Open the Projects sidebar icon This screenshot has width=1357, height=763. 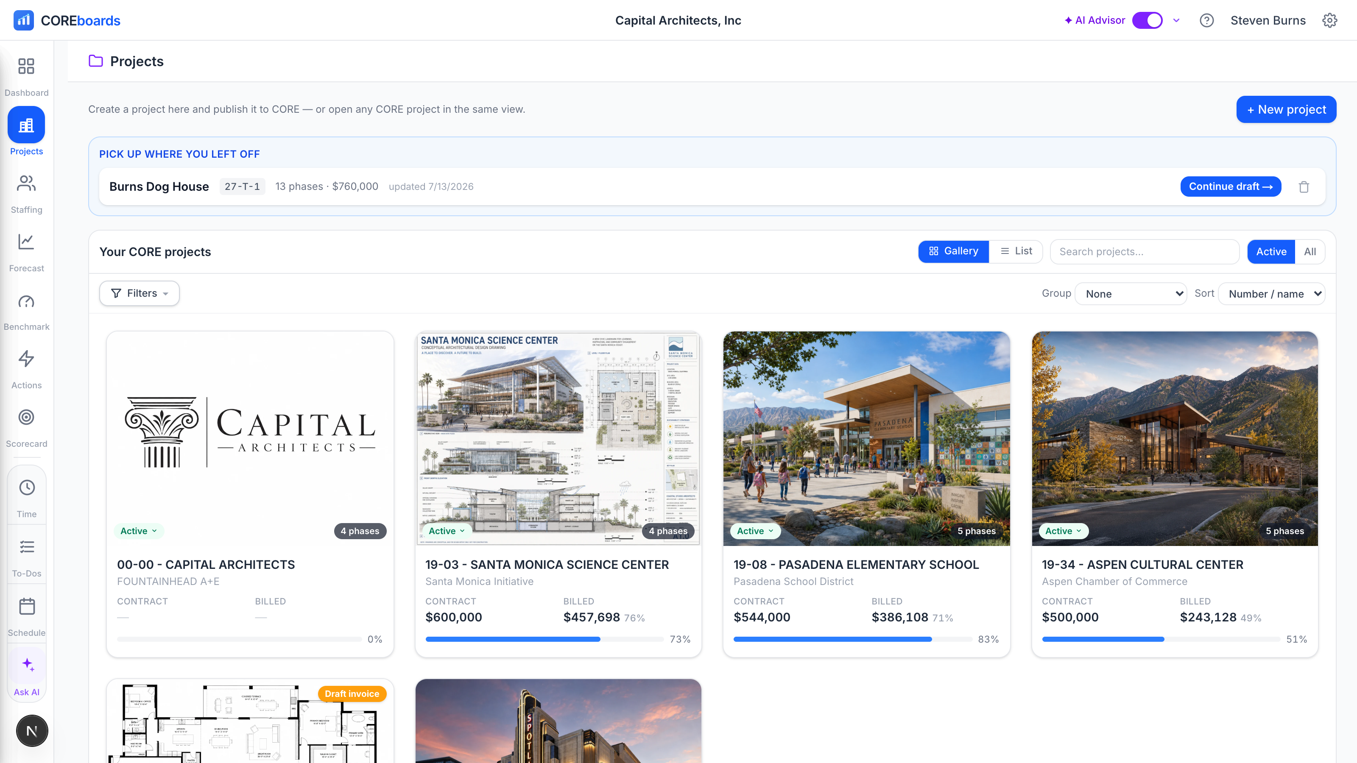(26, 125)
